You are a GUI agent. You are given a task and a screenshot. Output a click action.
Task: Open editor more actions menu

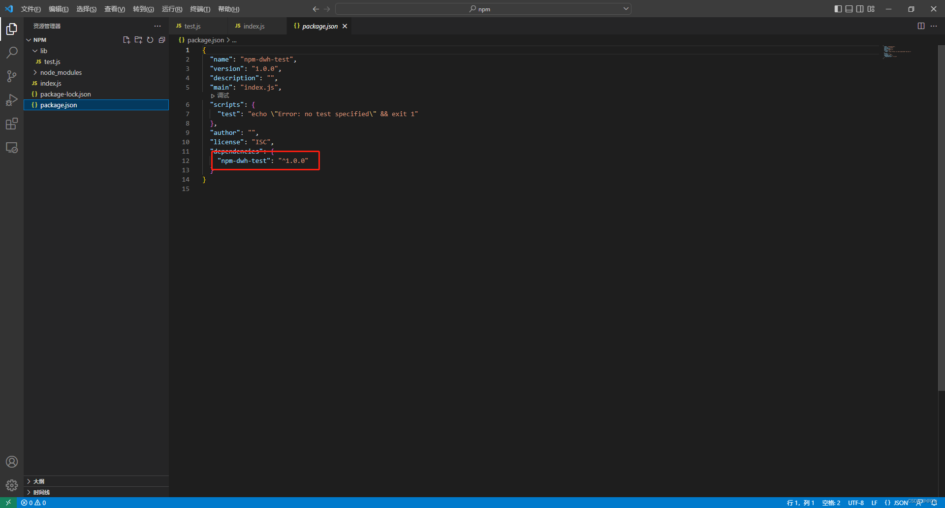(934, 26)
